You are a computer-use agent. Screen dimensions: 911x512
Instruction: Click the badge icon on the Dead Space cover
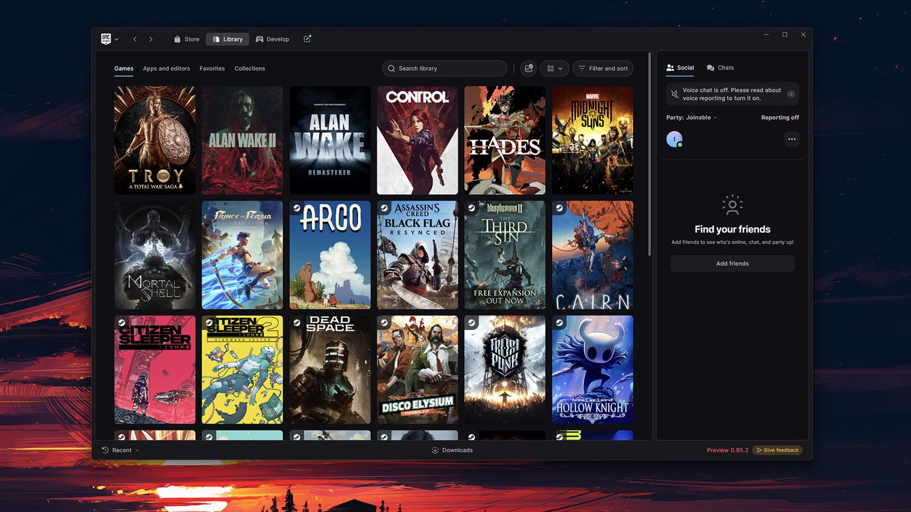[297, 323]
